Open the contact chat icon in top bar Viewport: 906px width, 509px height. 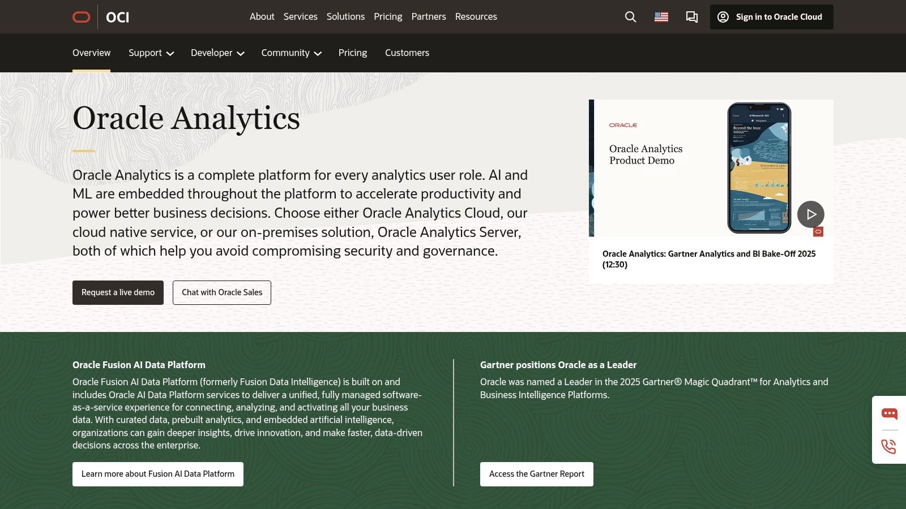click(x=691, y=17)
